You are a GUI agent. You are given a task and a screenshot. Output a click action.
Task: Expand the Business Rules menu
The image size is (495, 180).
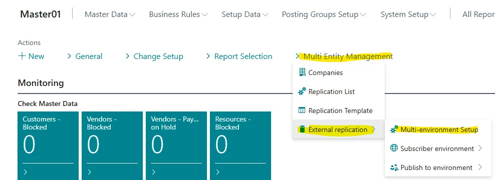click(178, 14)
